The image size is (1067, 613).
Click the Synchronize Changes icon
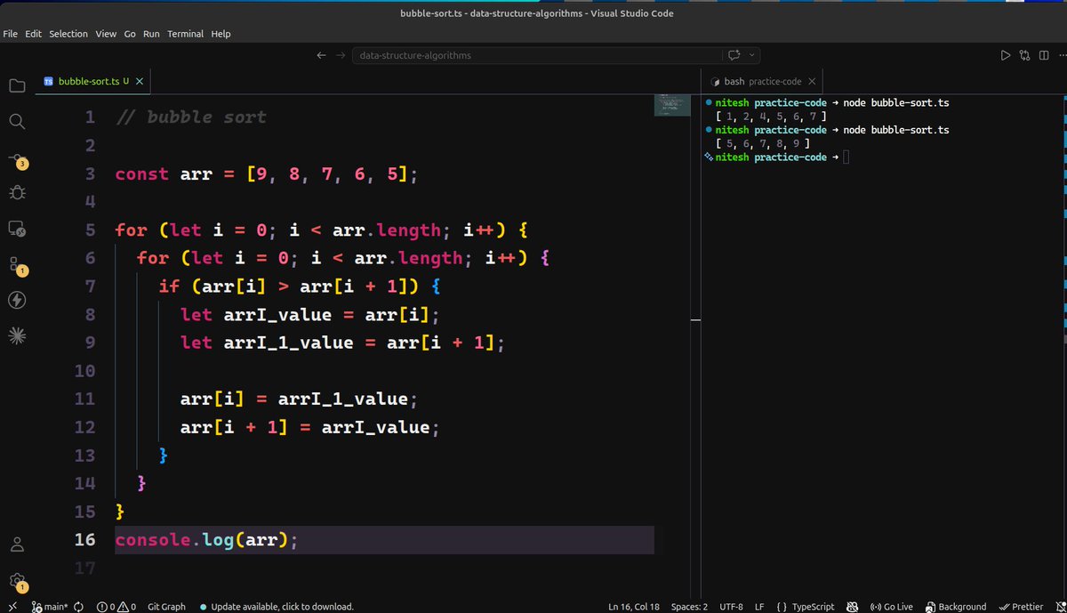click(78, 606)
